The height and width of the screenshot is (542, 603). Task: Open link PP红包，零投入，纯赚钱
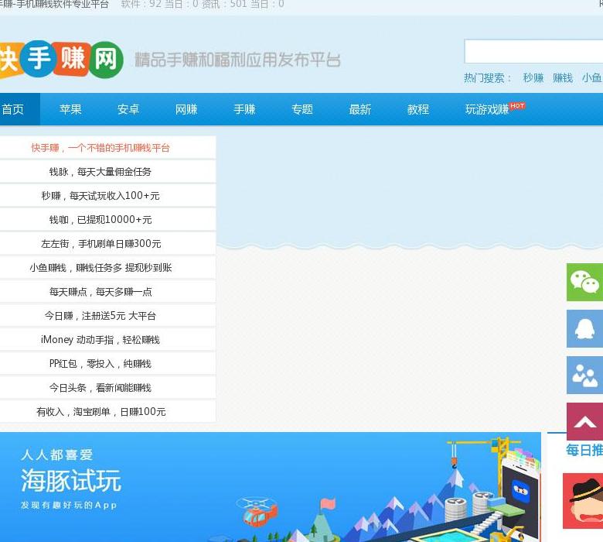[x=100, y=364]
